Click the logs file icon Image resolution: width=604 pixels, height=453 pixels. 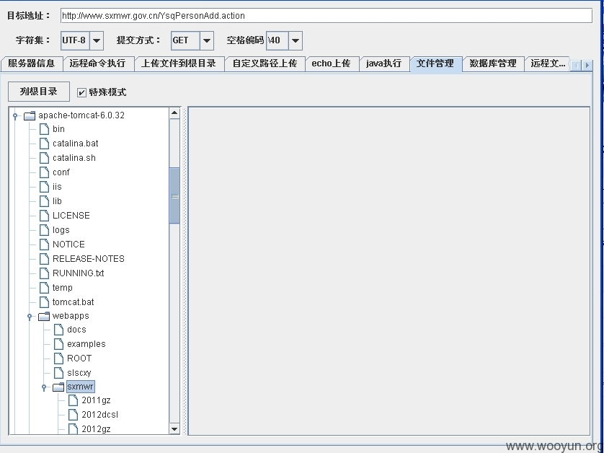44,230
